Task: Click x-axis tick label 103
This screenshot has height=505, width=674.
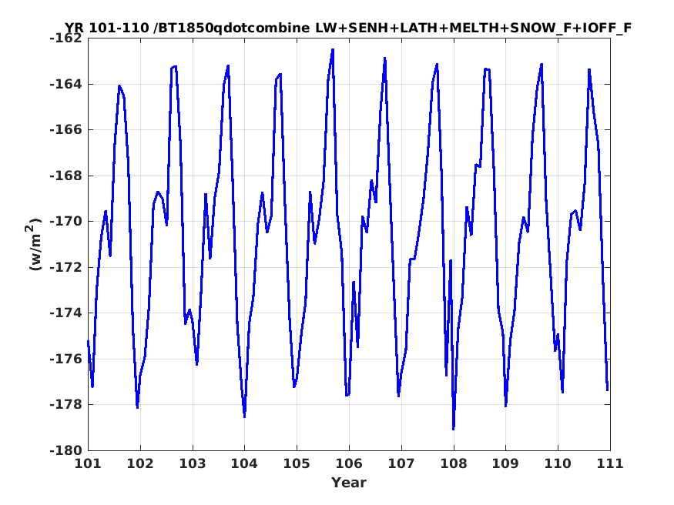Action: [193, 463]
